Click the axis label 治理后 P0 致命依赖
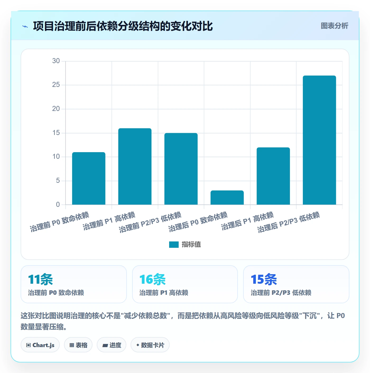 pyautogui.click(x=198, y=222)
